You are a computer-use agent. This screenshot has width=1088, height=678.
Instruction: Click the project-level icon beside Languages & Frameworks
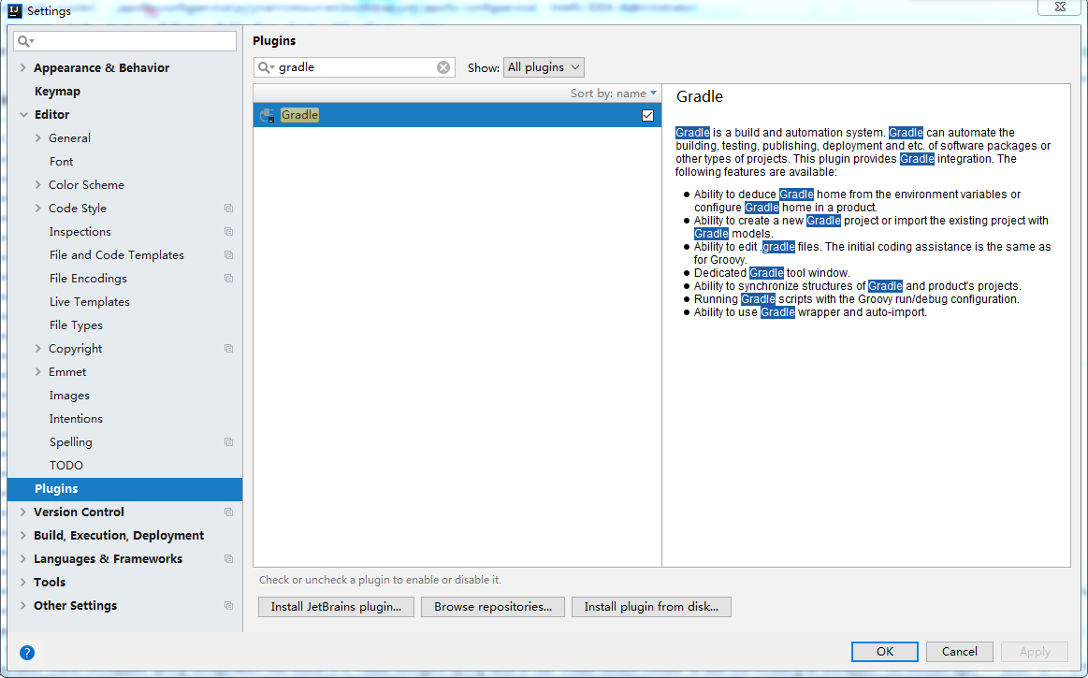click(229, 558)
